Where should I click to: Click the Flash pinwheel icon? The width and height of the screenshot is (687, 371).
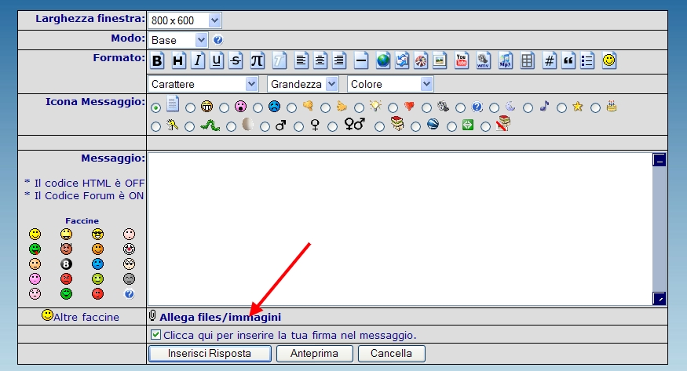[421, 60]
